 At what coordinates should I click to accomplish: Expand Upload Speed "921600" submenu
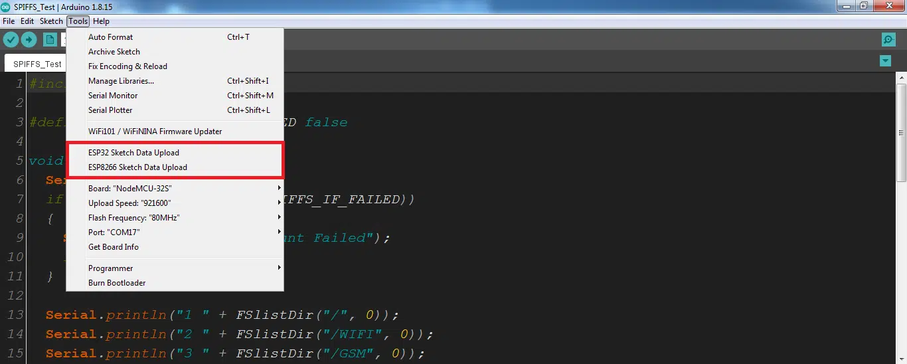175,203
